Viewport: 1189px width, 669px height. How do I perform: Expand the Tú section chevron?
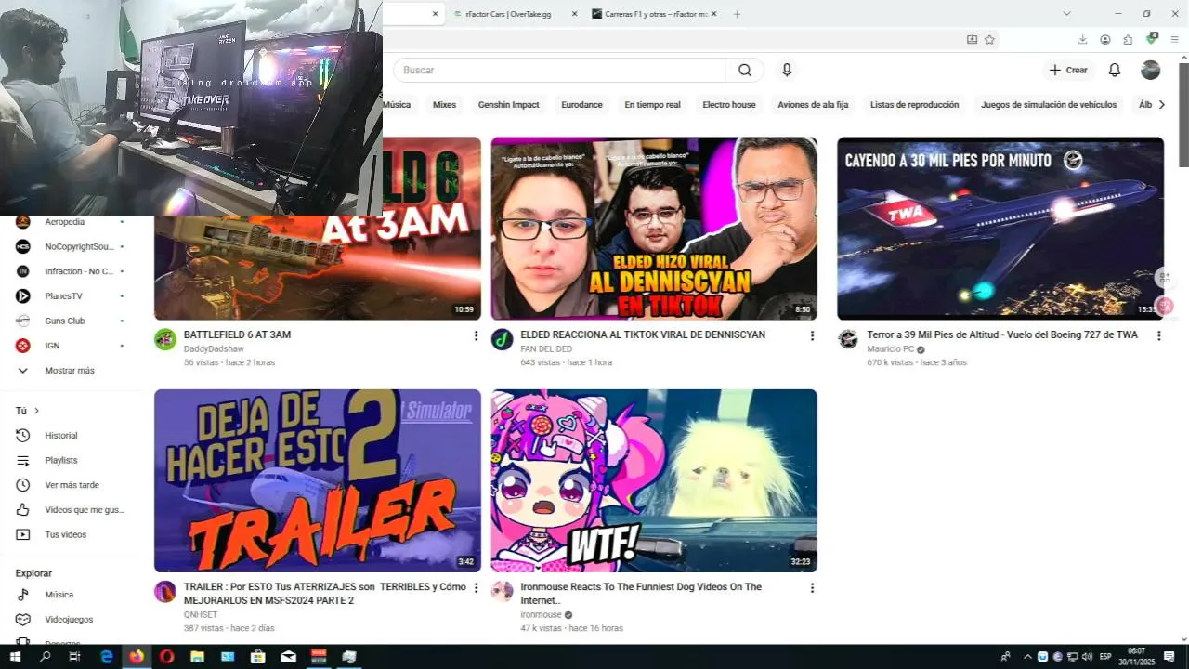coord(36,411)
